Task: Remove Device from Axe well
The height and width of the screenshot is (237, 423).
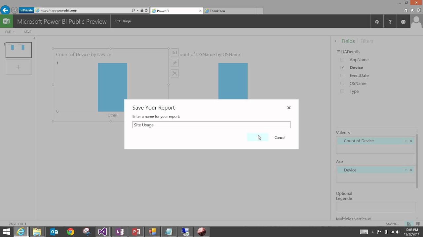Action: click(x=411, y=170)
